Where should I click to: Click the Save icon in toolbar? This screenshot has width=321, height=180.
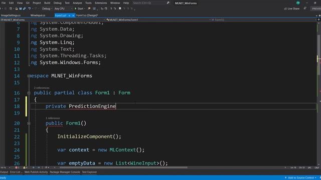coord(21,8)
